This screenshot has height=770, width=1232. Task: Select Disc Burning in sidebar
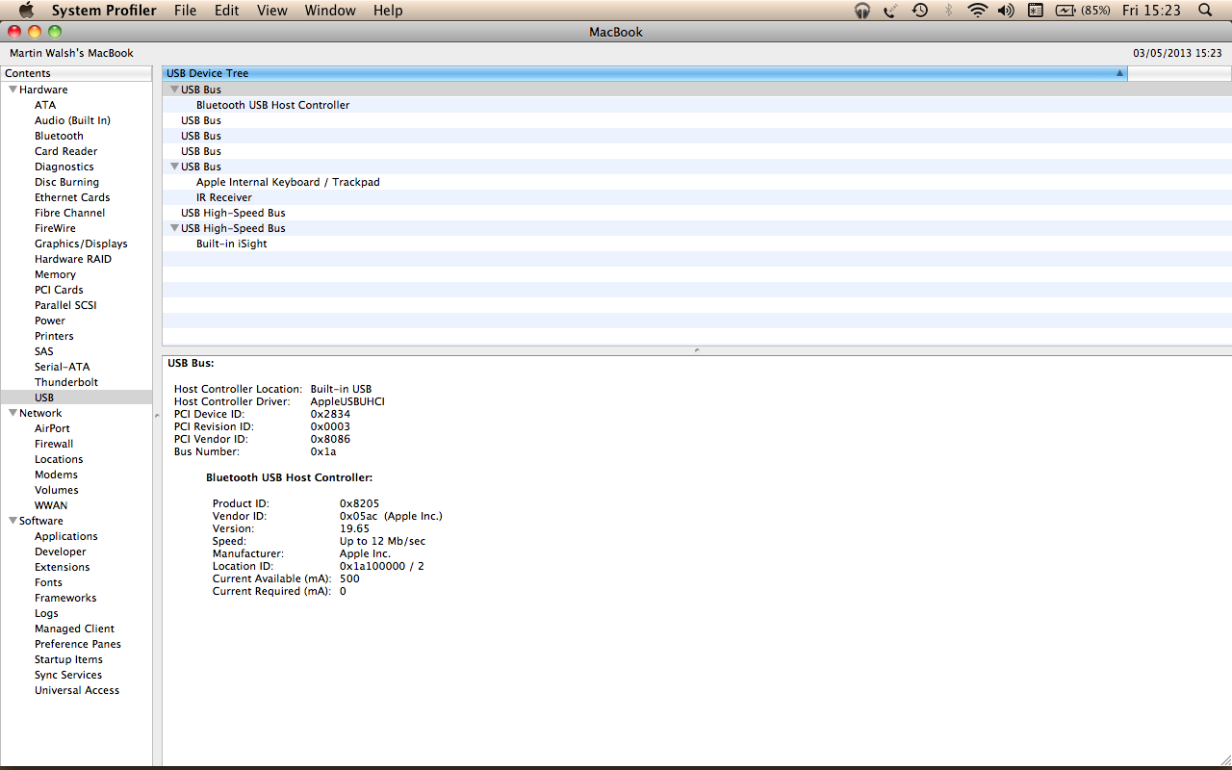[66, 182]
